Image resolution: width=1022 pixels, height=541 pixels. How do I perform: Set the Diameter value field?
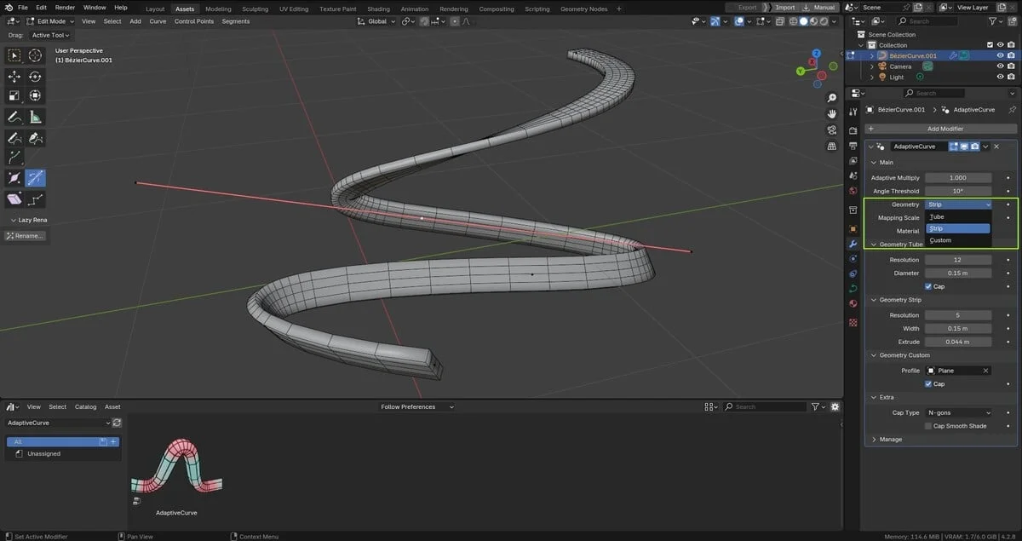[958, 273]
